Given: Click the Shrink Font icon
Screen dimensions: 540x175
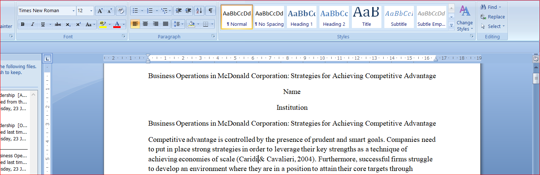Looking at the screenshot, I should pyautogui.click(x=110, y=11).
